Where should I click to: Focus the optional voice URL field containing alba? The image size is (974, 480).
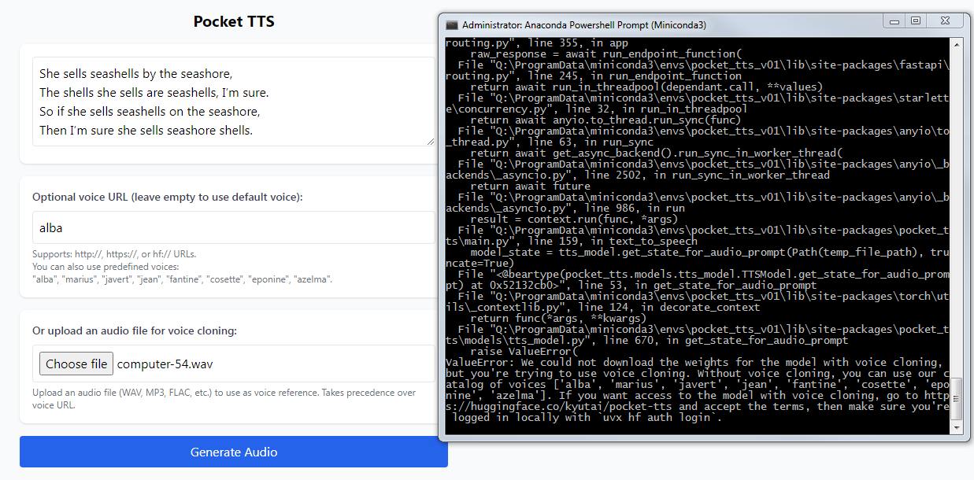234,227
